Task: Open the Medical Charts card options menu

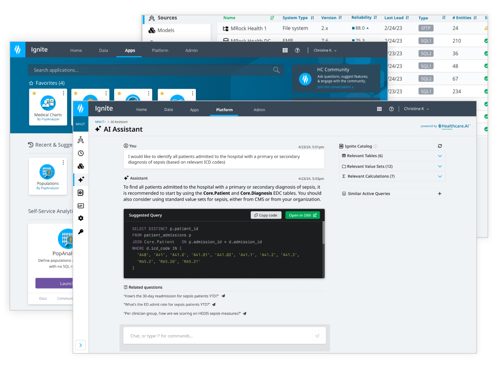Action: 63,93
